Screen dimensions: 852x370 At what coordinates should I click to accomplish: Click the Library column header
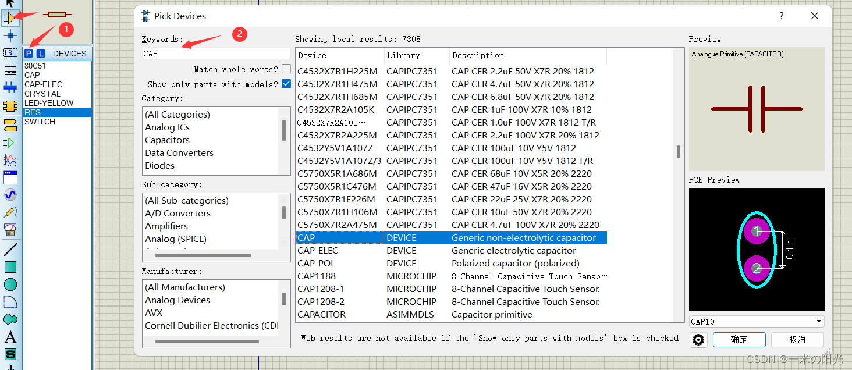point(417,55)
